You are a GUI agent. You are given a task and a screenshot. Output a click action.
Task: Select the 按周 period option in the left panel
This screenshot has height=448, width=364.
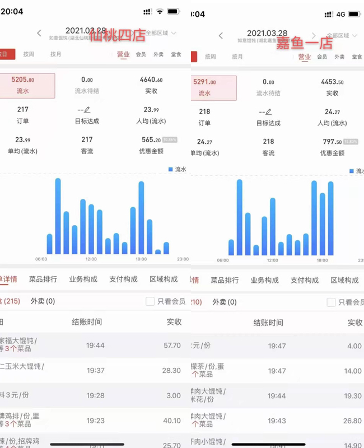coord(29,54)
